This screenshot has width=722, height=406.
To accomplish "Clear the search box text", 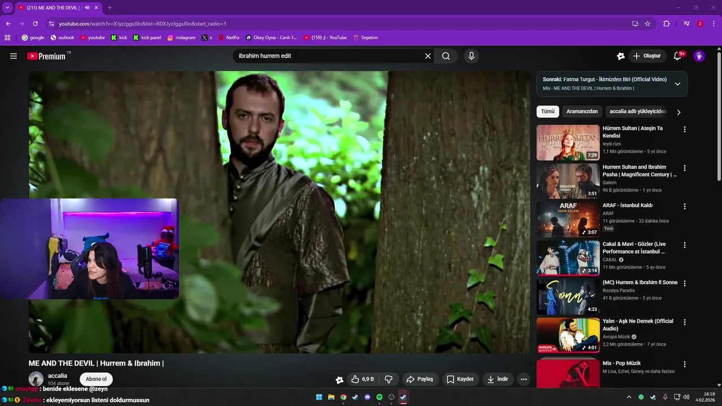I will [428, 56].
